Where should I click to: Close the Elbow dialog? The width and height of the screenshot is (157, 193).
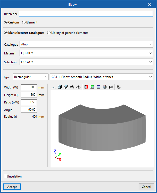pos(150,5)
